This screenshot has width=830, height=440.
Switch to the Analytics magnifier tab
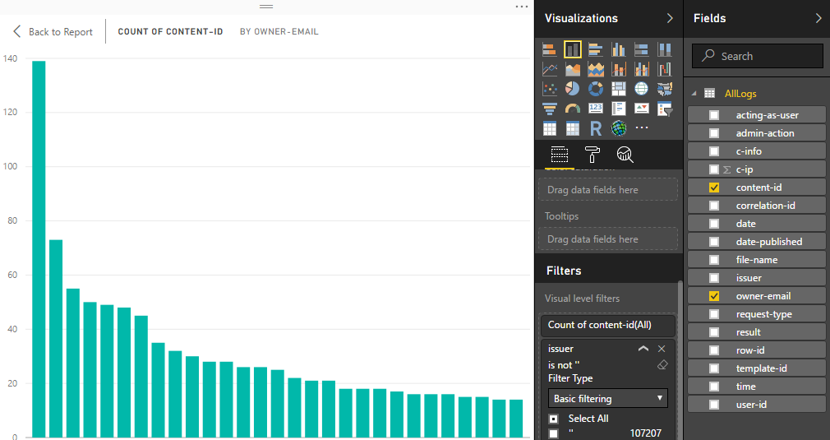click(625, 155)
